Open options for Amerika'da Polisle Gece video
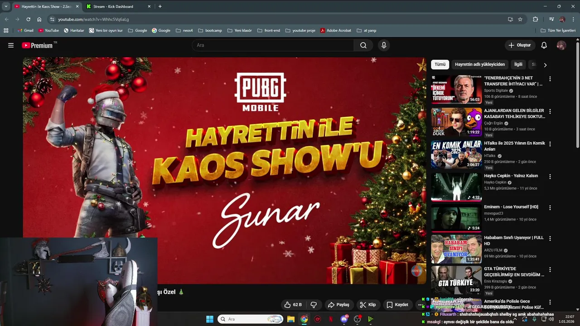The height and width of the screenshot is (326, 580). pyautogui.click(x=550, y=302)
